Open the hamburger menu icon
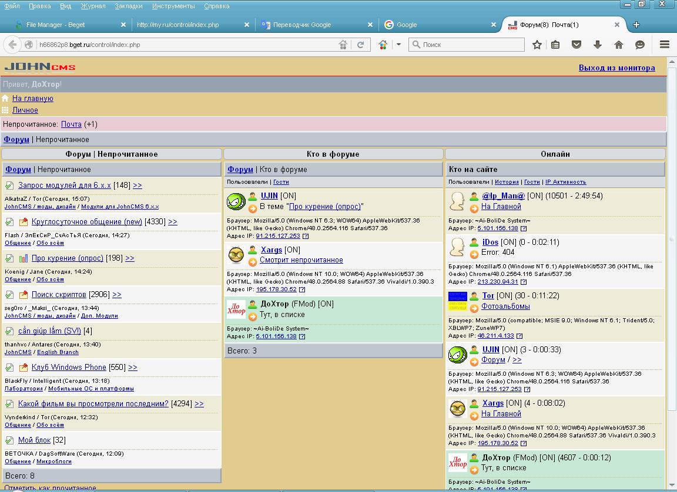This screenshot has width=677, height=492. [665, 45]
